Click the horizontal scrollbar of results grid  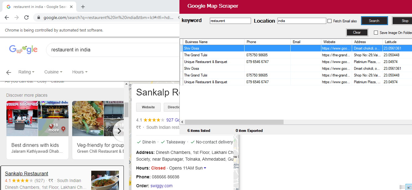tap(234, 122)
